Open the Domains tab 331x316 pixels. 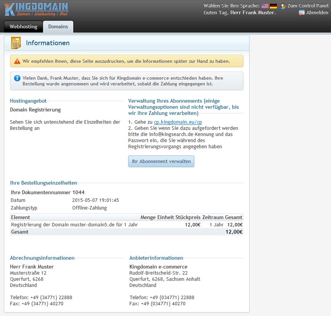pos(58,26)
